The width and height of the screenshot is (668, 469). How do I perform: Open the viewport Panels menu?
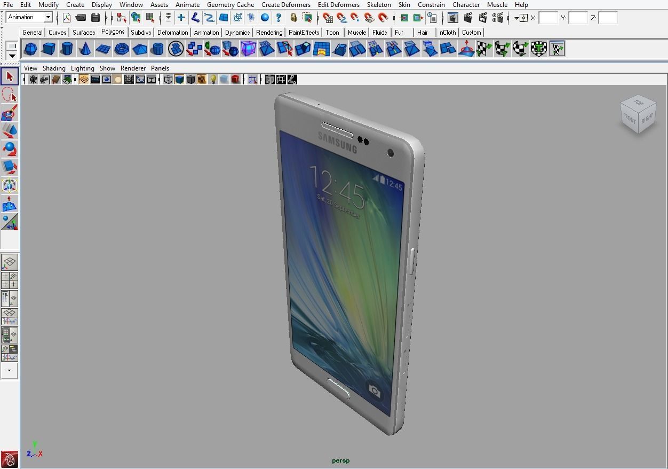[x=160, y=68]
